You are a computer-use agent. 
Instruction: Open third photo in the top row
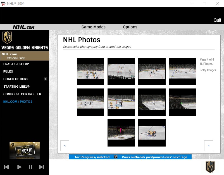click(152, 71)
